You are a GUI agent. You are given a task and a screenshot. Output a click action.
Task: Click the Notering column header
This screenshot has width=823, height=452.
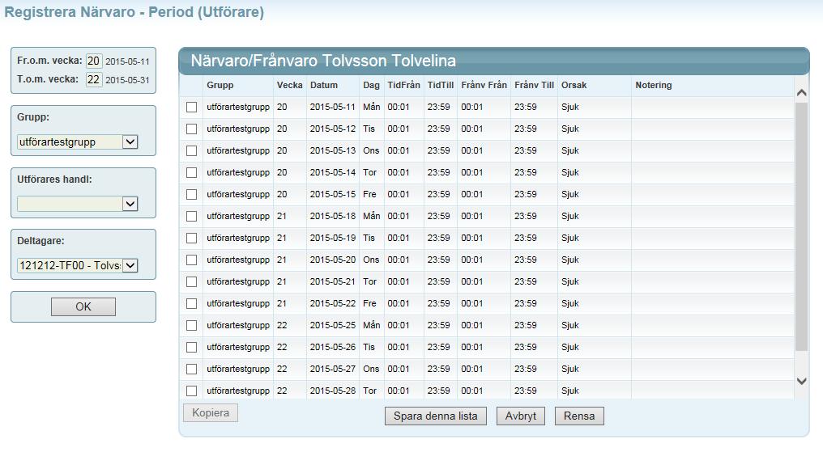[654, 85]
